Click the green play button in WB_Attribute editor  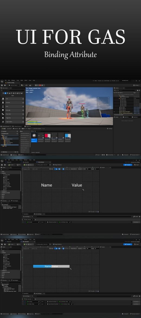tap(25, 165)
